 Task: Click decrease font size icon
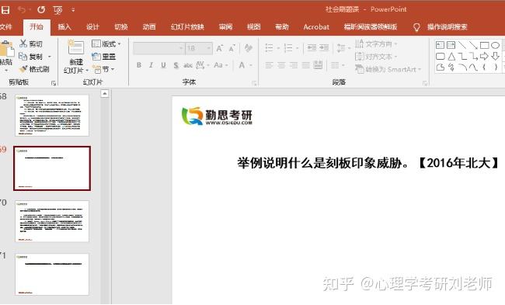click(x=232, y=49)
